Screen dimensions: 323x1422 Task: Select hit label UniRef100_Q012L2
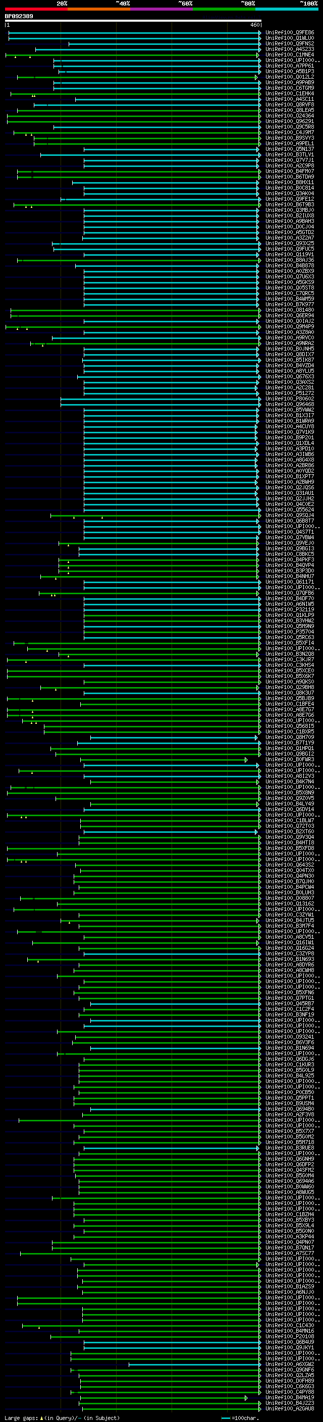pos(290,77)
